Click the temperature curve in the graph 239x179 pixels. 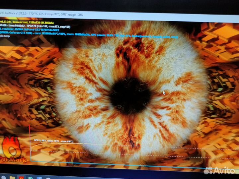click(100, 144)
